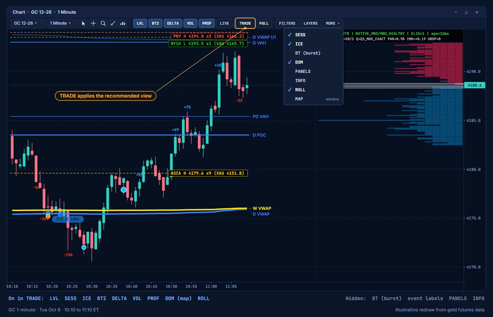Screen dimensions: 493x317
Task: Apply the TRADE view preset
Action: point(245,23)
